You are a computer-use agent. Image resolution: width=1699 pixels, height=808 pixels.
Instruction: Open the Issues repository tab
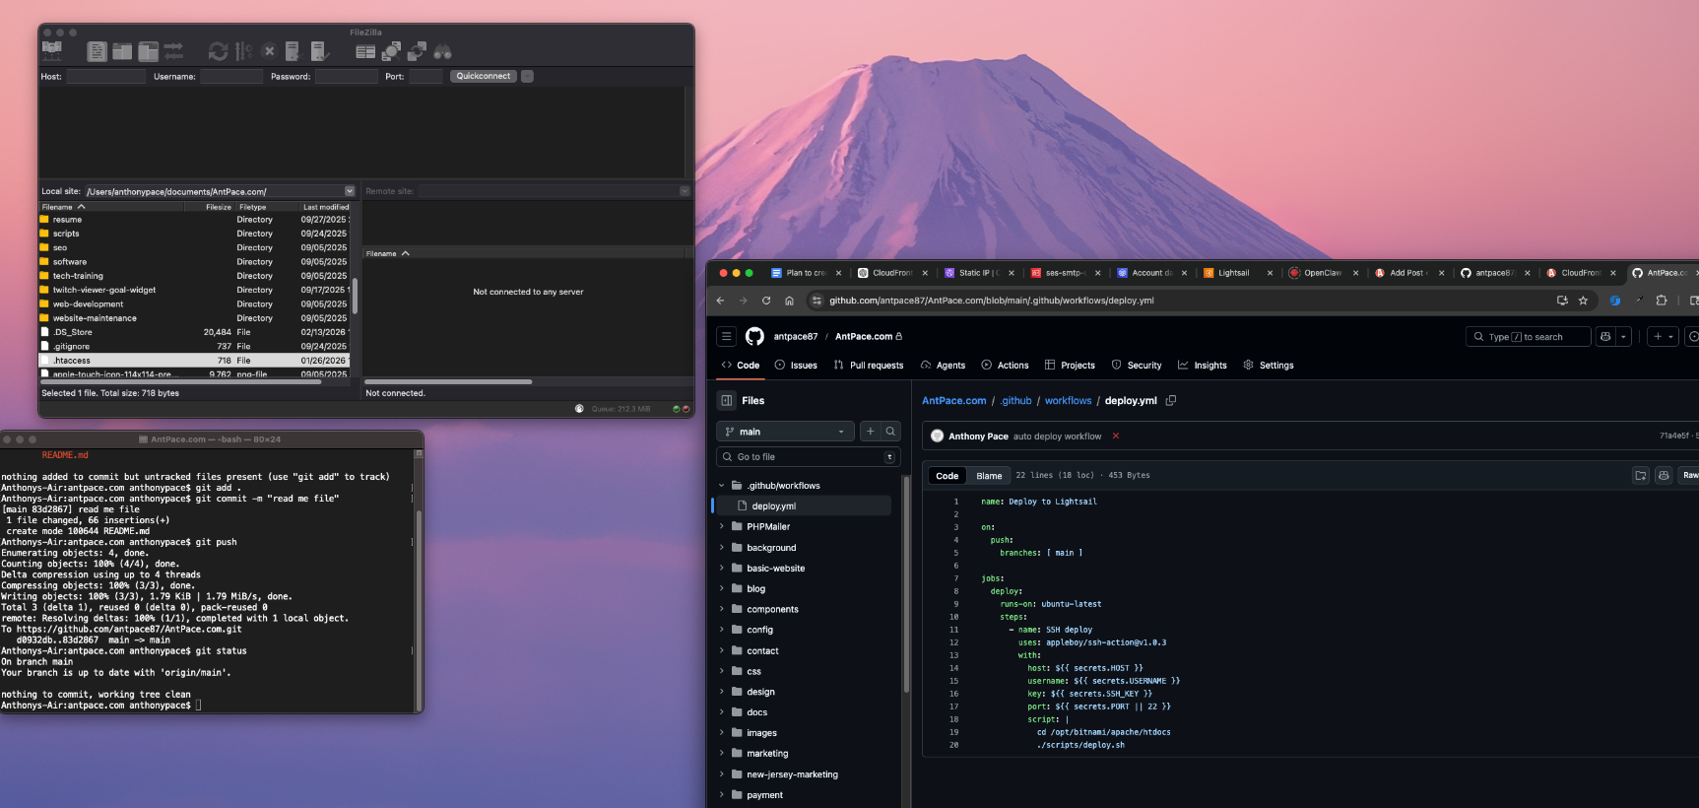pos(796,366)
